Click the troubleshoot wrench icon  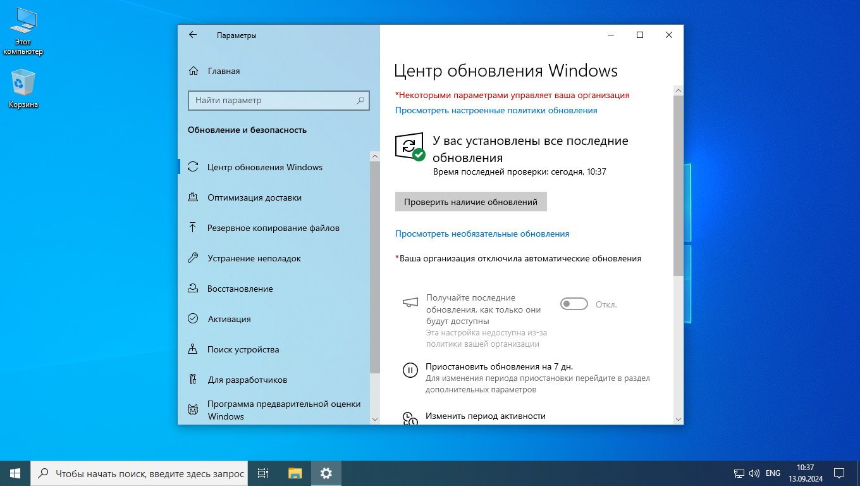[x=193, y=258]
